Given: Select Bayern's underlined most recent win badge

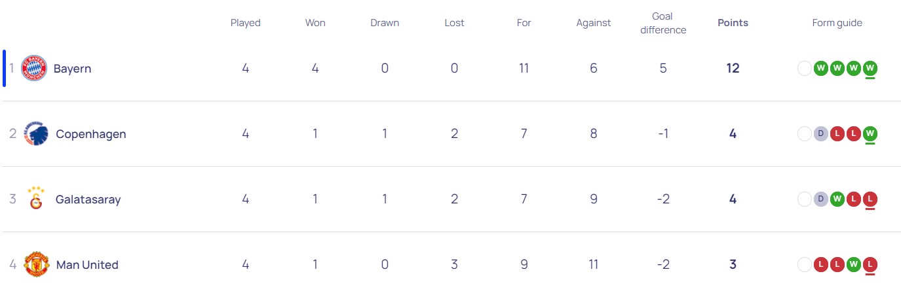Looking at the screenshot, I should 870,68.
